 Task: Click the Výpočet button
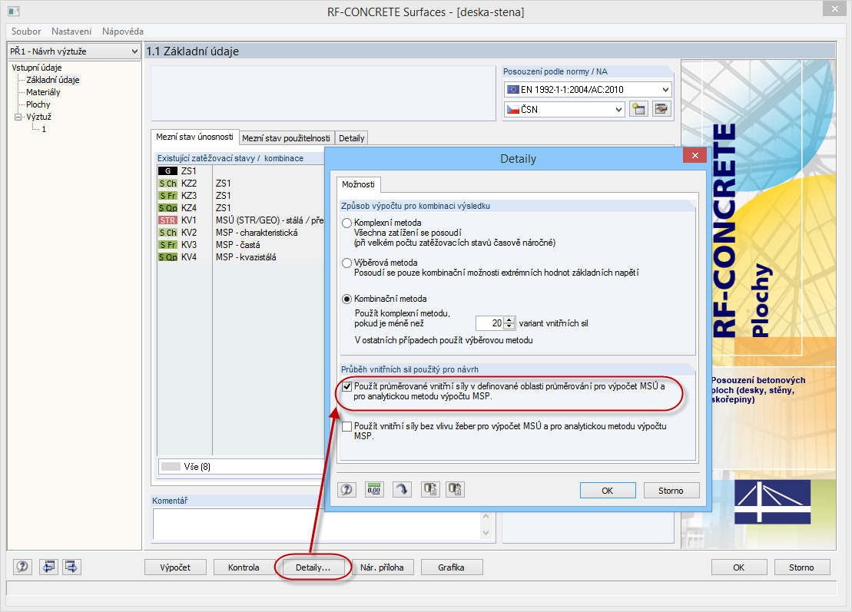click(x=175, y=567)
